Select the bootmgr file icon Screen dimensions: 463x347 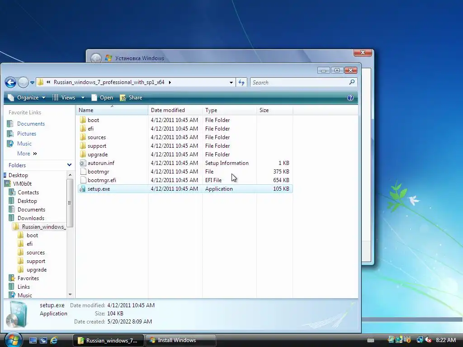(83, 171)
